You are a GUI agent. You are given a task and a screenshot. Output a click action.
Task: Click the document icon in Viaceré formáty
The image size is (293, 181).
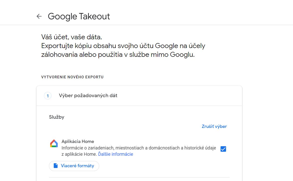(x=56, y=166)
